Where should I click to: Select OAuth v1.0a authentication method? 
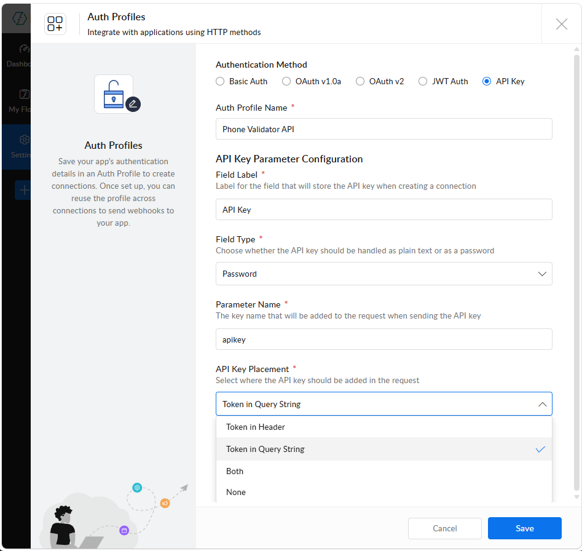pos(312,81)
